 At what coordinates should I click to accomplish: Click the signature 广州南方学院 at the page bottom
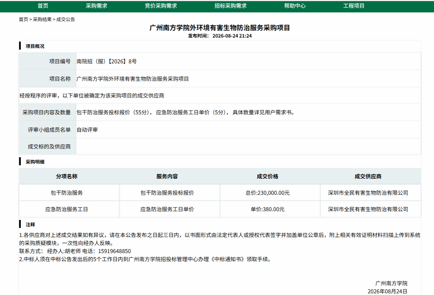(x=391, y=283)
